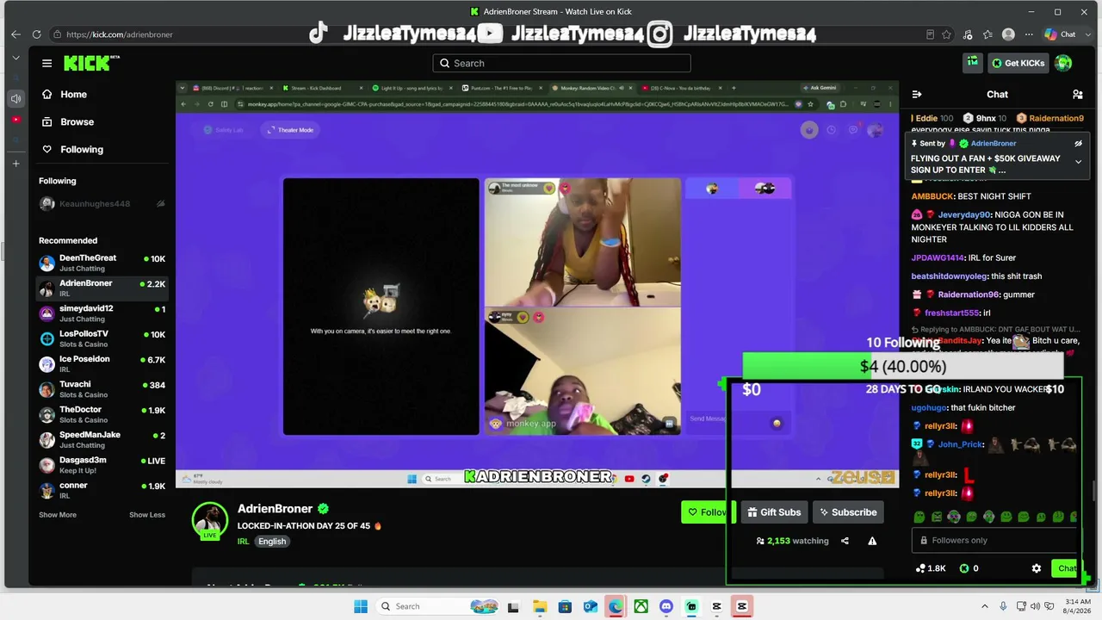
Task: Open the browser favorites list
Action: 988,34
